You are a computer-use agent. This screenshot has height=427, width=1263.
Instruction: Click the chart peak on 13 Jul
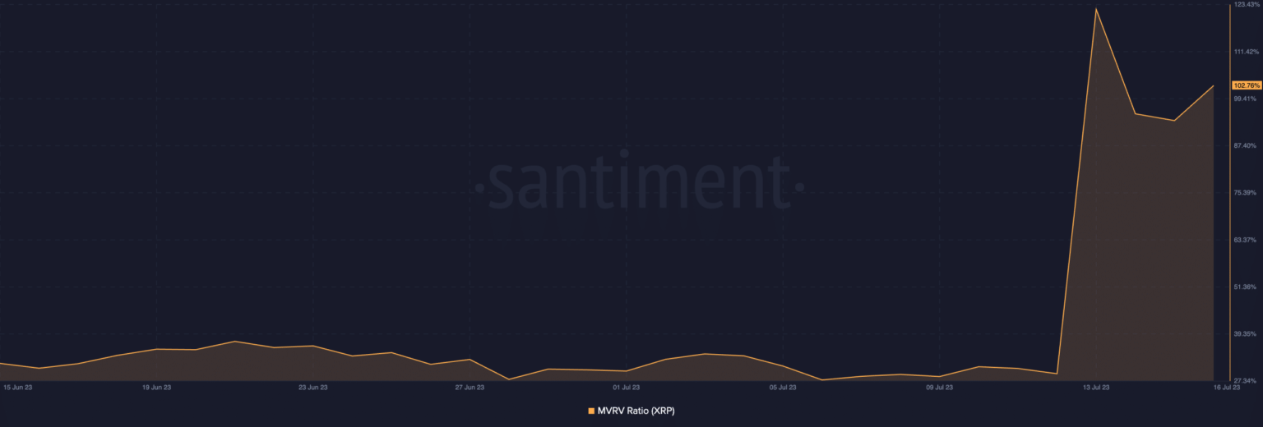click(1095, 9)
